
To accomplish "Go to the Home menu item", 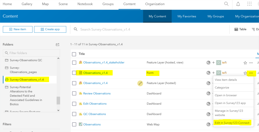I will tap(7, 4).
